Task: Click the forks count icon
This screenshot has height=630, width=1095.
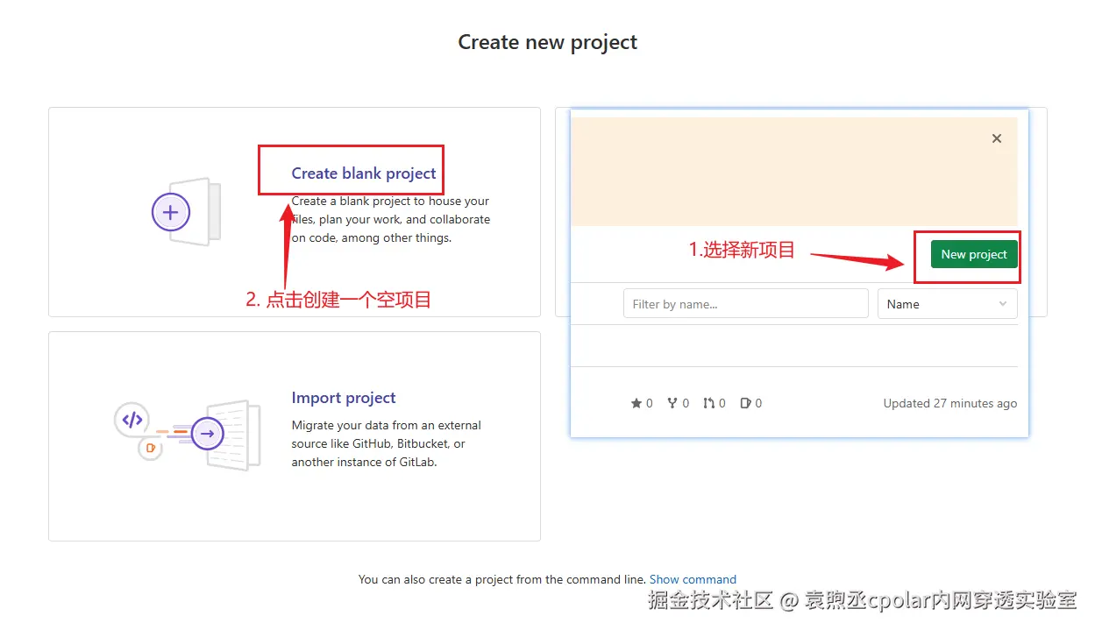Action: pyautogui.click(x=672, y=403)
